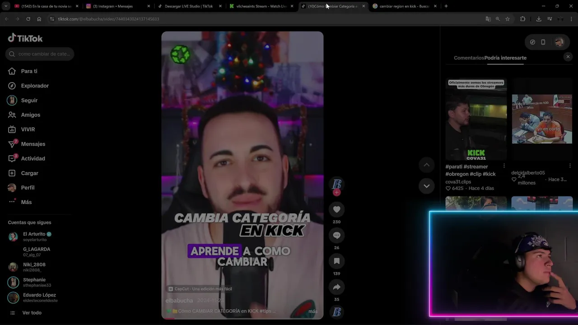The width and height of the screenshot is (578, 325).
Task: Open the spinning sound disc icon
Action: tap(336, 312)
